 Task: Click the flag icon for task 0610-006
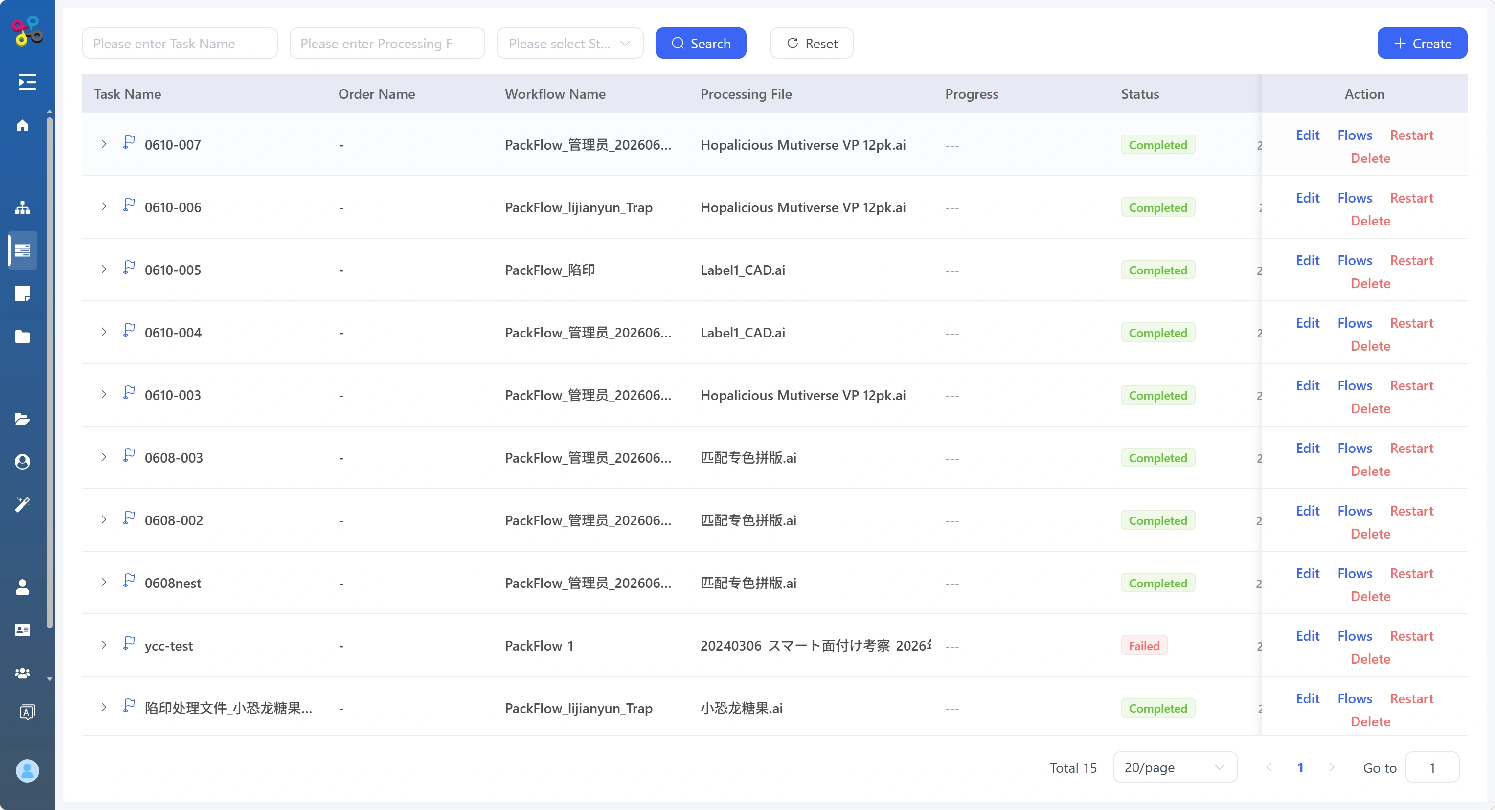[129, 205]
